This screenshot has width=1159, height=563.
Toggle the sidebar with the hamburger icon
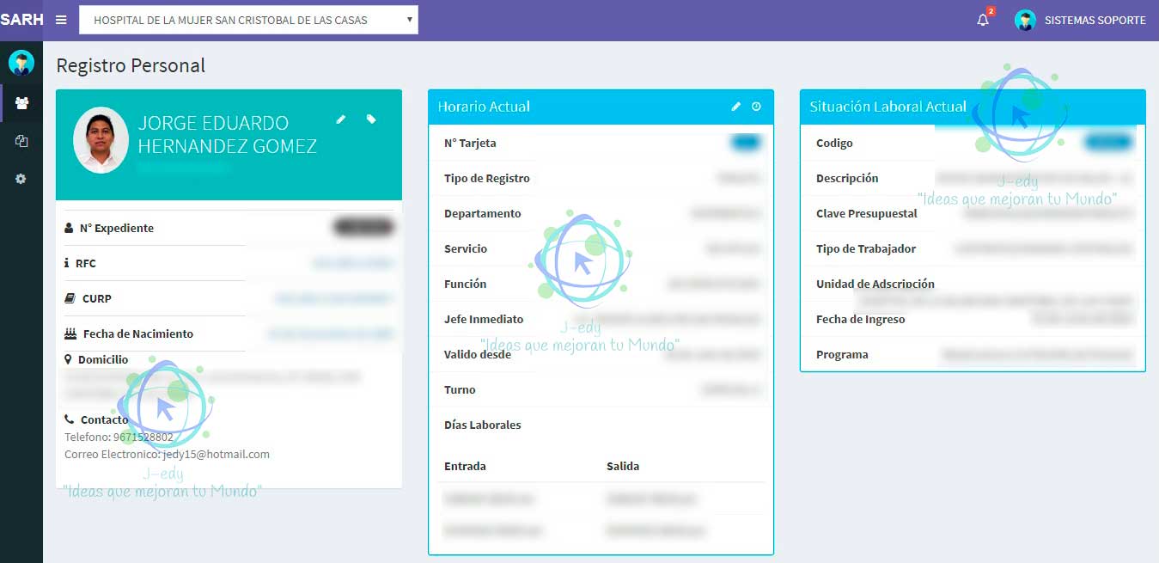[x=61, y=20]
